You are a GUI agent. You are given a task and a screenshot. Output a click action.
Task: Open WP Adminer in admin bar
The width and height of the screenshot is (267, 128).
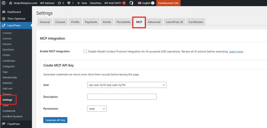[x=47, y=3]
